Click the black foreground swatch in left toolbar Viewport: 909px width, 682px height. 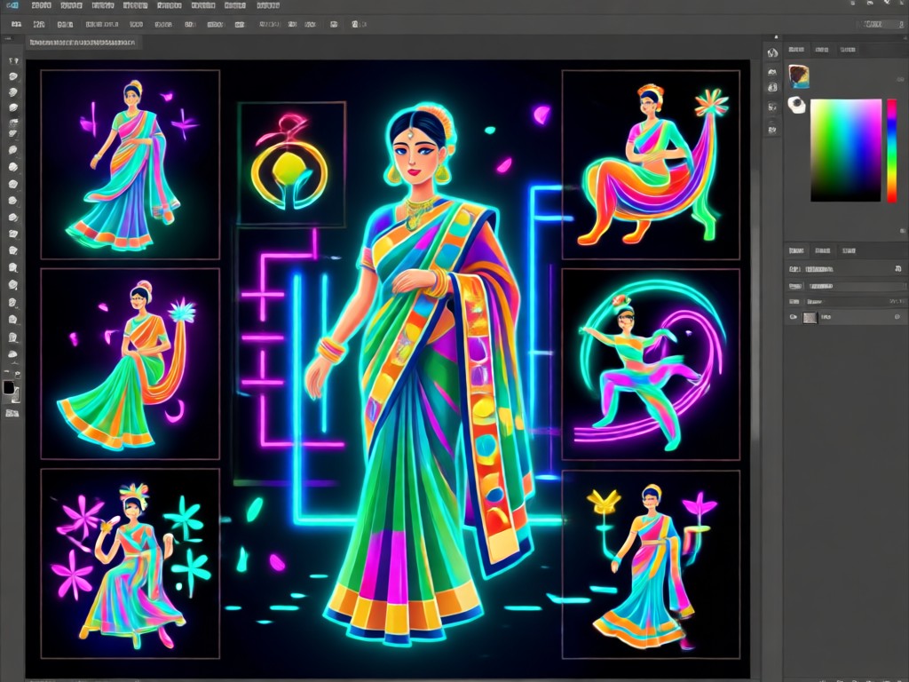(x=9, y=387)
